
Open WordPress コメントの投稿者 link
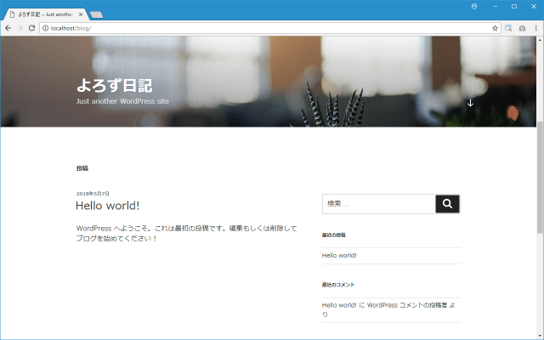[407, 305]
